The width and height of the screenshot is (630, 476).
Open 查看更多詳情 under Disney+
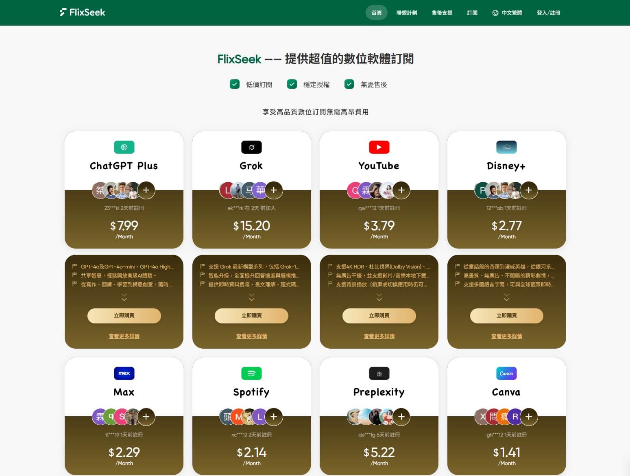click(x=506, y=336)
